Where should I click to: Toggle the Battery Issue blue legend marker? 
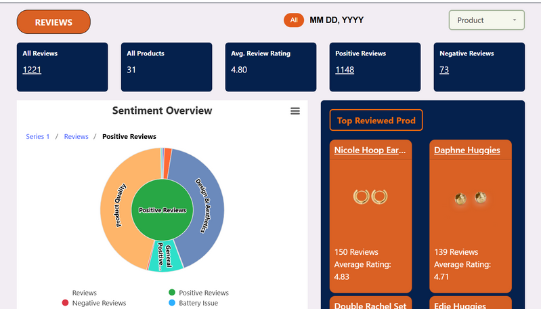[172, 303]
